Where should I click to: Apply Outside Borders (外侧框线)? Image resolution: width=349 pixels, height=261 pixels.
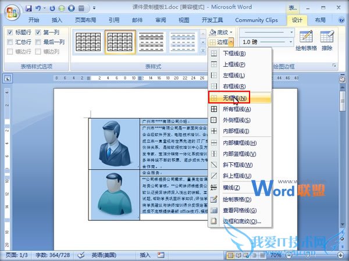[240, 120]
